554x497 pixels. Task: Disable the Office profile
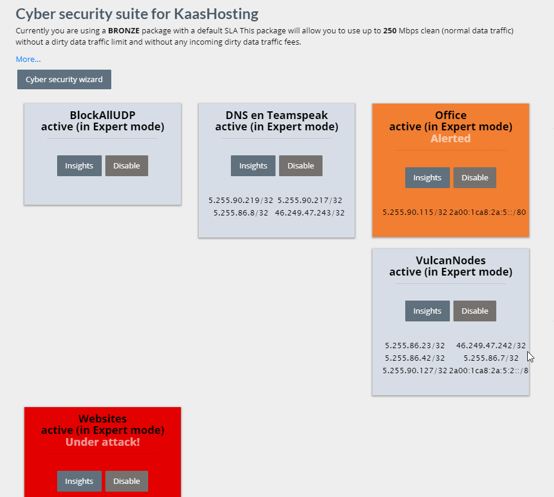click(475, 178)
